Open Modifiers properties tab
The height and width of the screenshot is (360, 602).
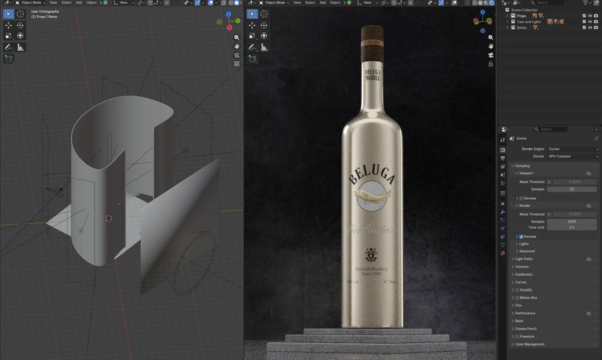pos(502,212)
